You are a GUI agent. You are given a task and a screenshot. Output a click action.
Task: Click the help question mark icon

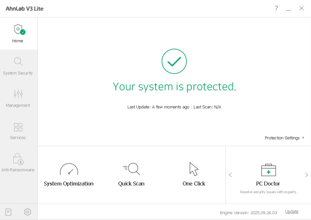(x=276, y=9)
